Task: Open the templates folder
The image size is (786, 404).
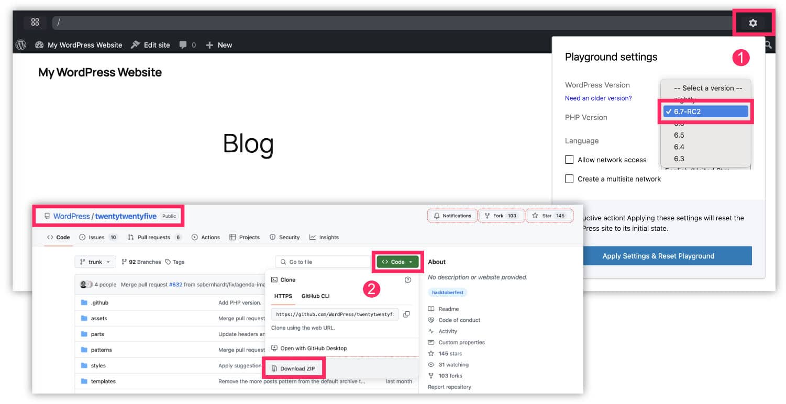Action: click(103, 381)
